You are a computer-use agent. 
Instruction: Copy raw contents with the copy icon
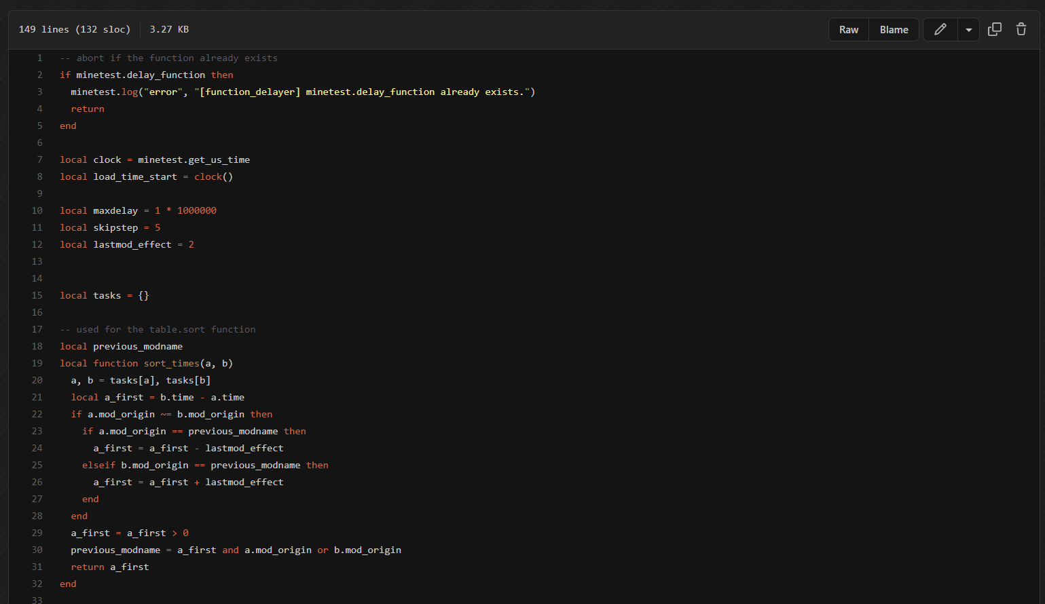point(994,29)
